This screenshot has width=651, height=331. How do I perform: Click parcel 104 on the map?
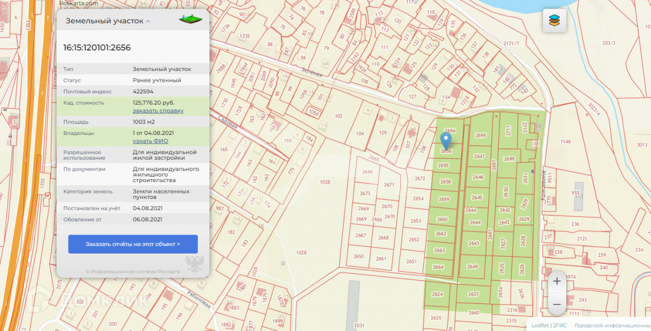coord(360,133)
